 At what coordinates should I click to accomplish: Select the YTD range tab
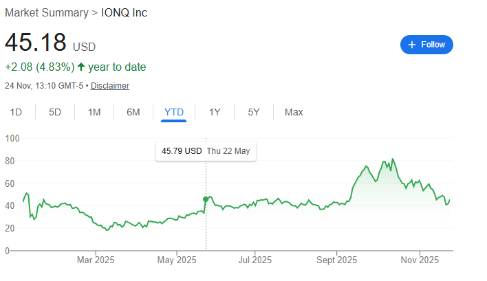point(174,112)
